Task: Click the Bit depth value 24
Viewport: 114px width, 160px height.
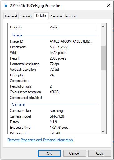Action: click(x=52, y=75)
